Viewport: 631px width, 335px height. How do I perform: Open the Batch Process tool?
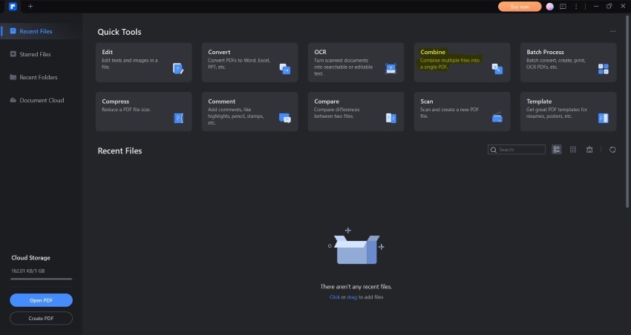pyautogui.click(x=568, y=62)
